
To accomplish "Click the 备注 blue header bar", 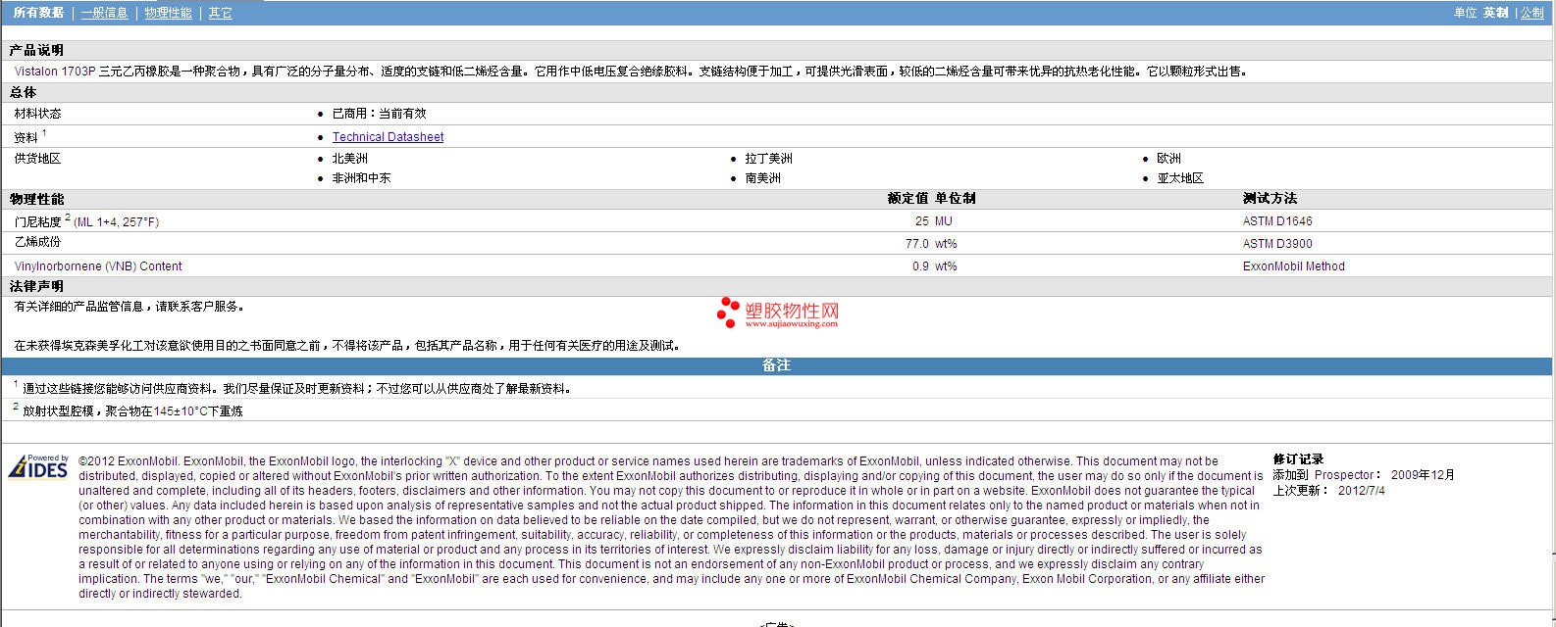I will [x=776, y=365].
